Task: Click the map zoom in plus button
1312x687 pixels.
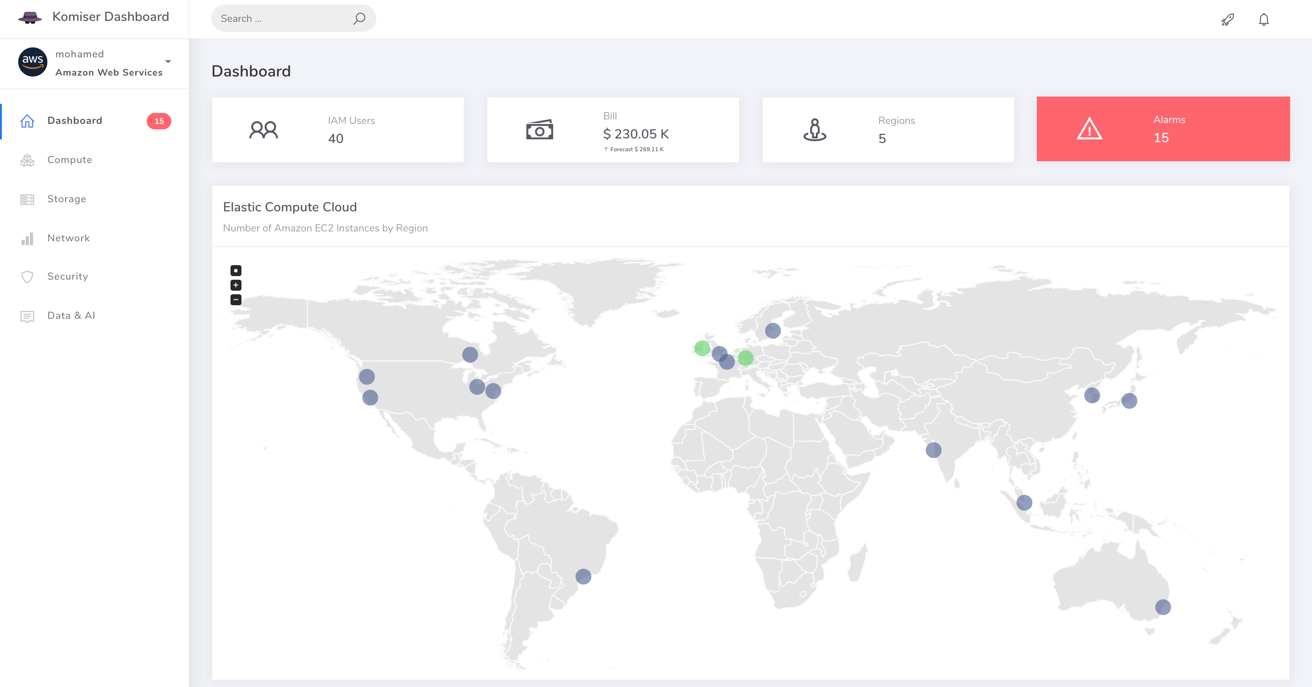Action: 236,285
